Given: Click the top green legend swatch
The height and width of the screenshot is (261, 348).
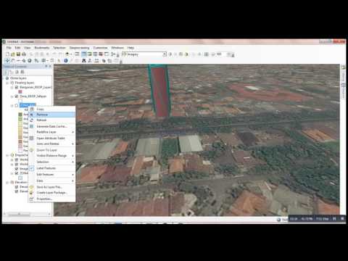Looking at the screenshot, I should [x=20, y=115].
